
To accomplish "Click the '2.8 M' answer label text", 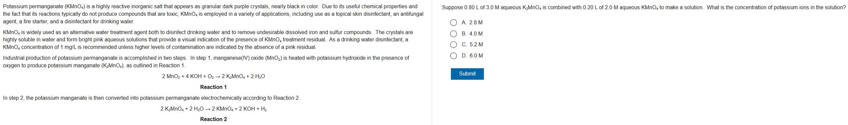I will coord(476,23).
